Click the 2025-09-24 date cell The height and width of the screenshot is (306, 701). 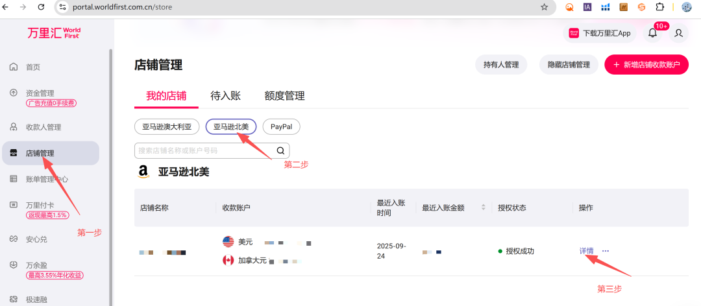coord(391,251)
